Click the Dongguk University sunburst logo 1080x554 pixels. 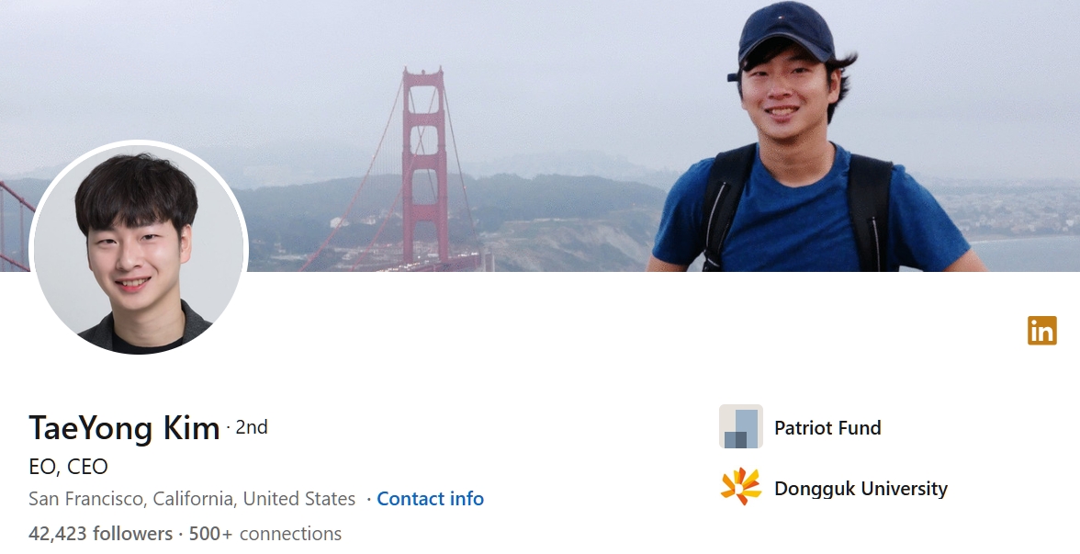(740, 487)
